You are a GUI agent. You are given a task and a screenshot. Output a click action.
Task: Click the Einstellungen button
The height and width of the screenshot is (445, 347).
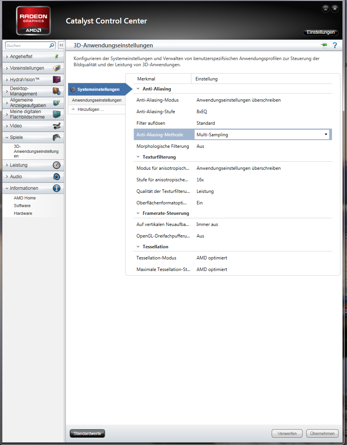(320, 32)
